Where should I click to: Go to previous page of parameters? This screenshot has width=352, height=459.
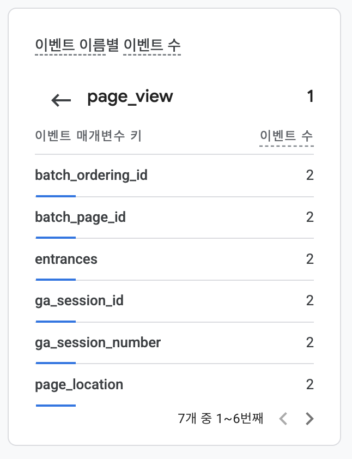(283, 419)
